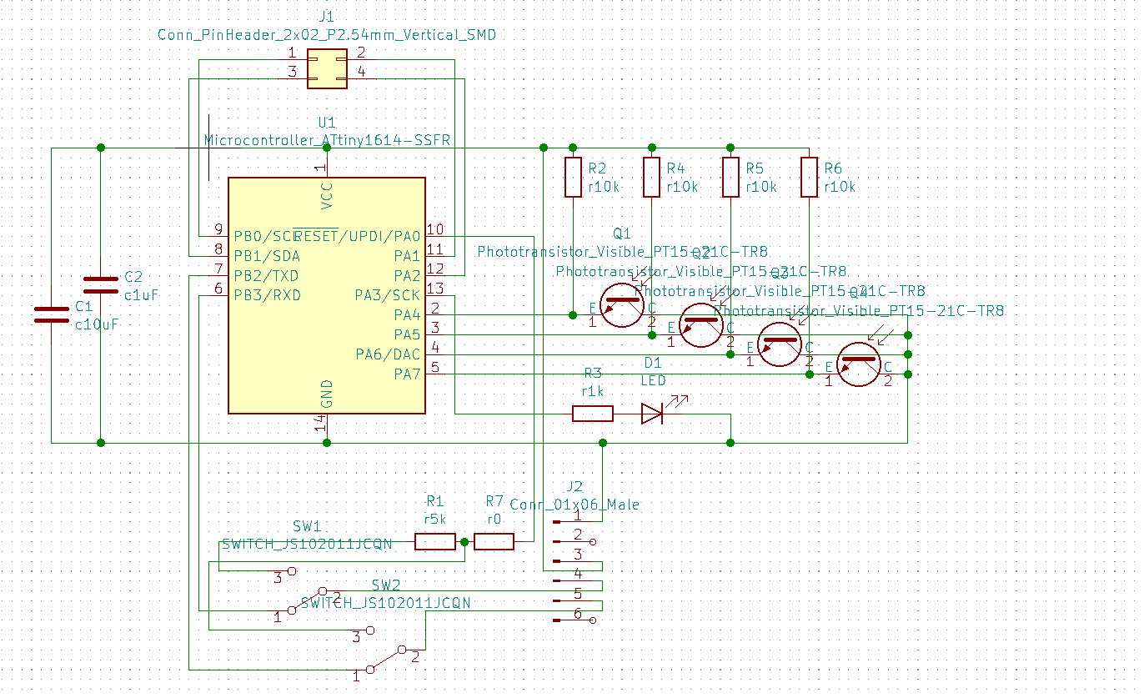Select capacitor C1 symbol
The width and height of the screenshot is (1144, 698).
[x=52, y=314]
